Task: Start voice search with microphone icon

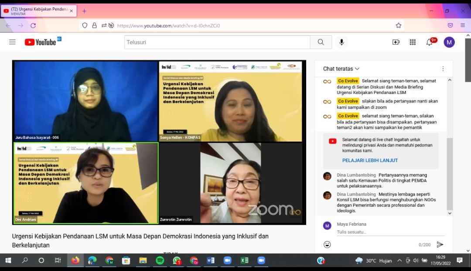Action: tap(341, 42)
